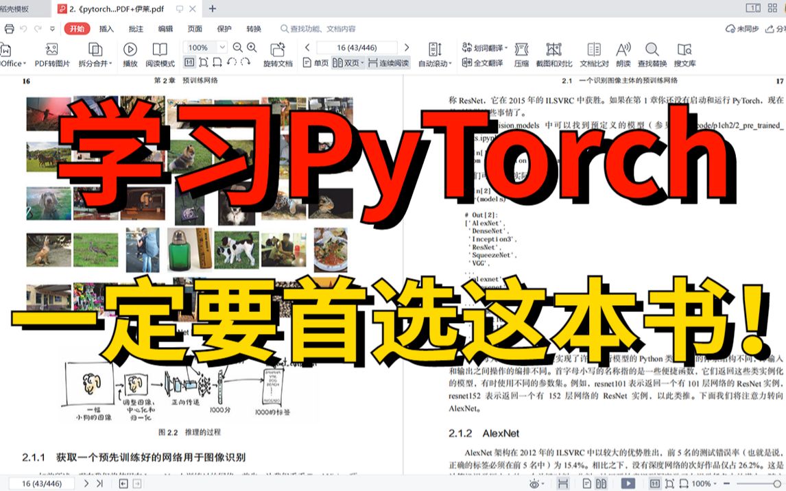This screenshot has height=491, width=786.
Task: Expand the 双页 dropdown arrow
Action: click(x=362, y=63)
